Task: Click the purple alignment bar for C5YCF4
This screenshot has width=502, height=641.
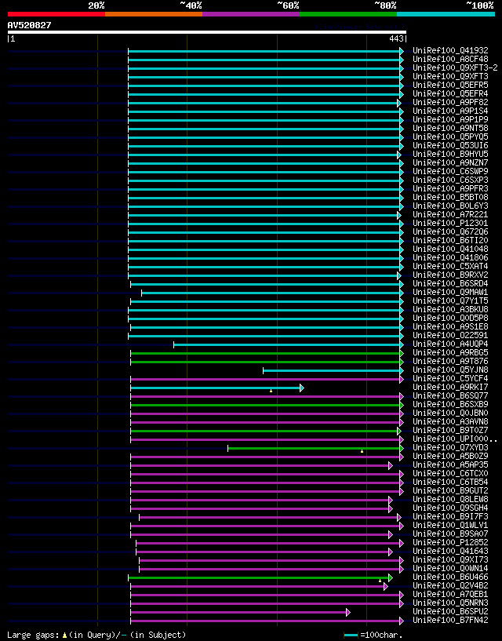Action: [x=265, y=380]
